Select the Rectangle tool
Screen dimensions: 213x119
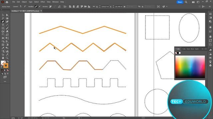tap(3, 28)
